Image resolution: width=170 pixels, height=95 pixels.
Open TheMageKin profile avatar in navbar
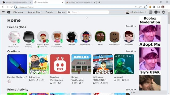click(127, 12)
